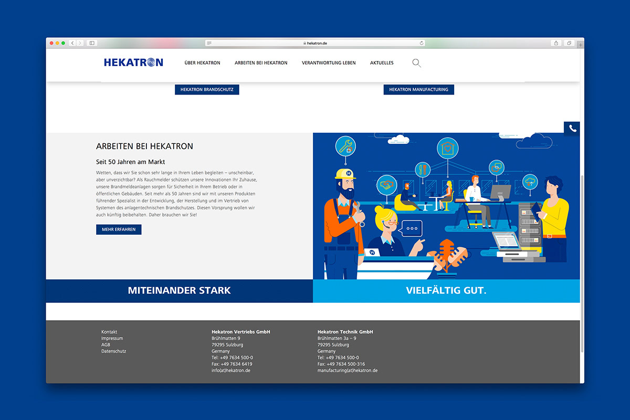
Task: Click the Hekatron Manufacturing button
Action: [x=419, y=90]
